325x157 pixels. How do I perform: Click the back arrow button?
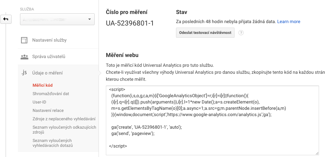[6, 19]
